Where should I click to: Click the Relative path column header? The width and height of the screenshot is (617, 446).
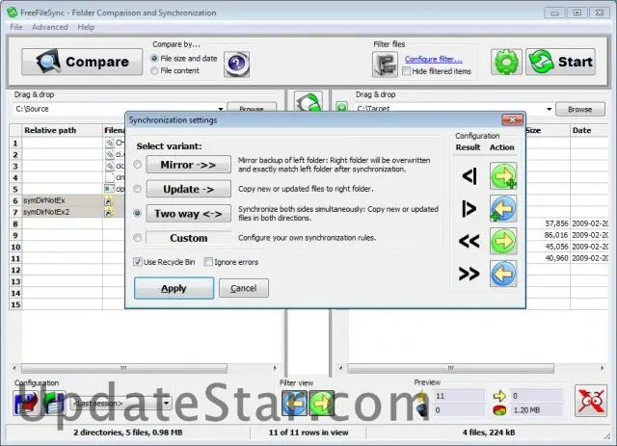62,130
